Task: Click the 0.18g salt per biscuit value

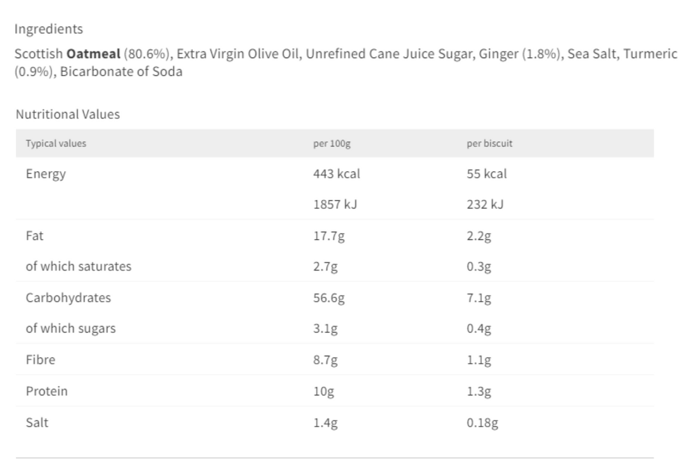Action: click(482, 423)
